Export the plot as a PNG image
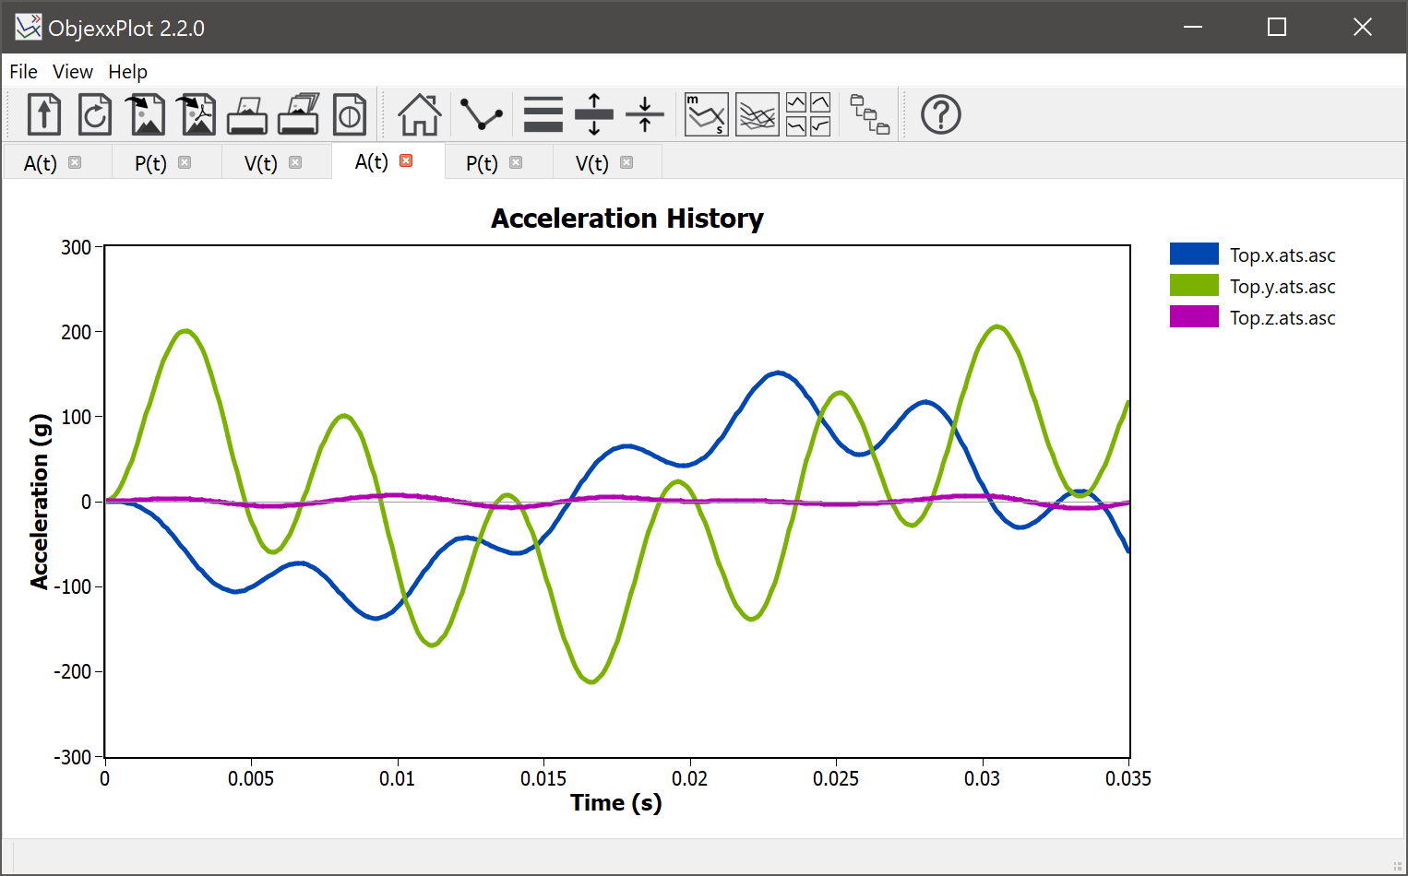This screenshot has height=876, width=1408. coord(146,113)
